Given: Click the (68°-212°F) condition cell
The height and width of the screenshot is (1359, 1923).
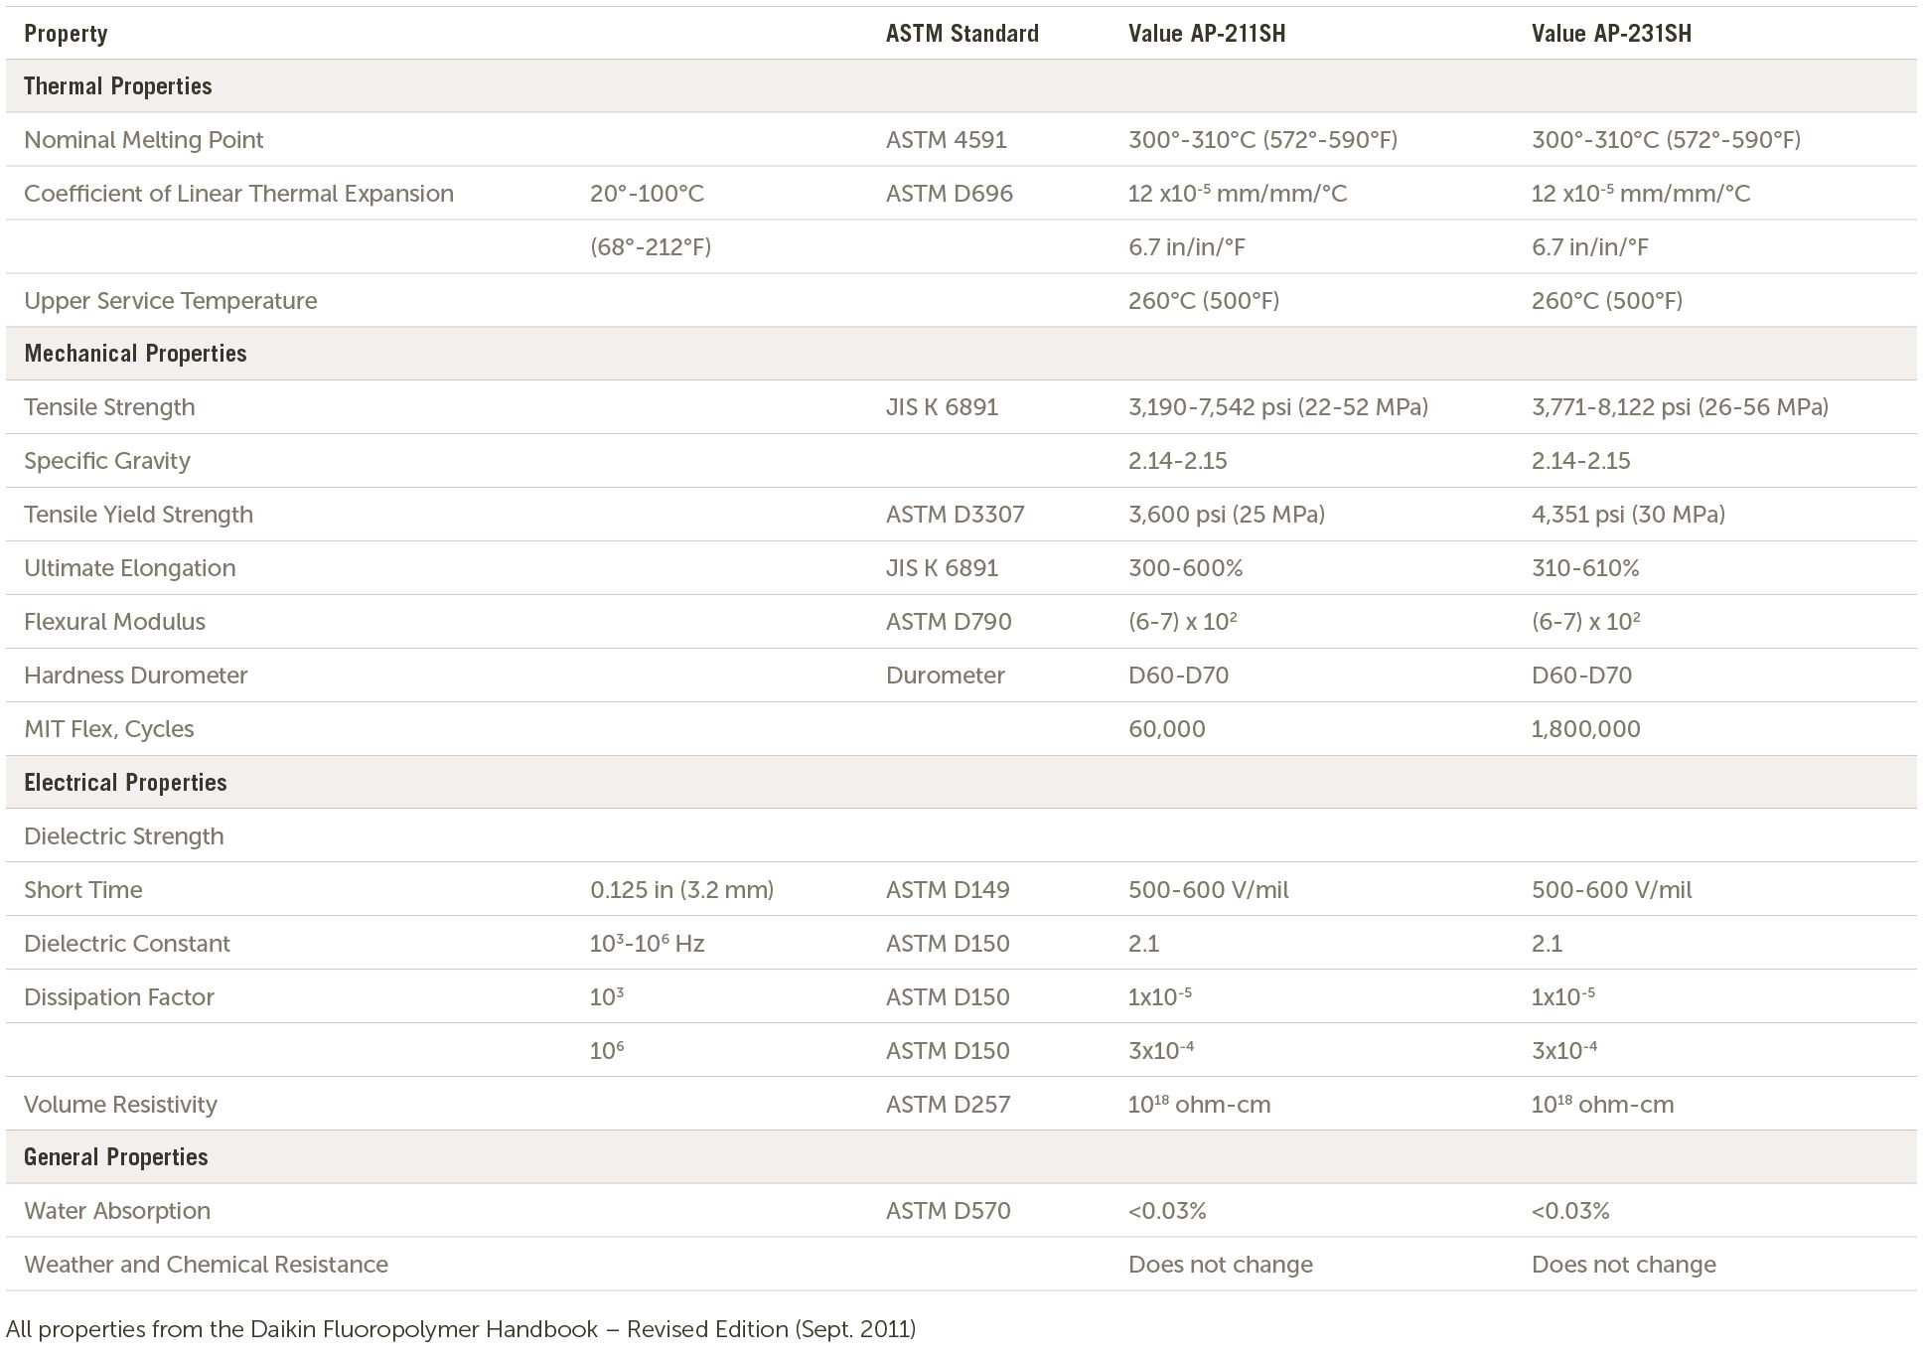Looking at the screenshot, I should click(651, 247).
